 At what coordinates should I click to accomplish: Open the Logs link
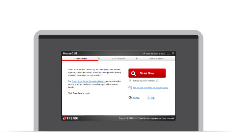coord(152,98)
